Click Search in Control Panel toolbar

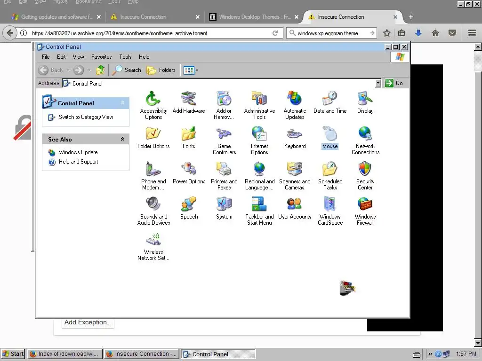point(126,70)
